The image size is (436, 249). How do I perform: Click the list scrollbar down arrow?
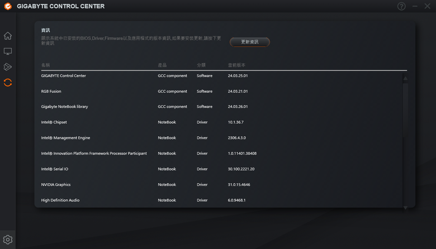(x=405, y=208)
